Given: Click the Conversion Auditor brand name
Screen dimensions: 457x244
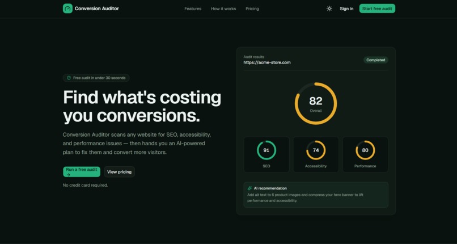Looking at the screenshot, I should (97, 9).
